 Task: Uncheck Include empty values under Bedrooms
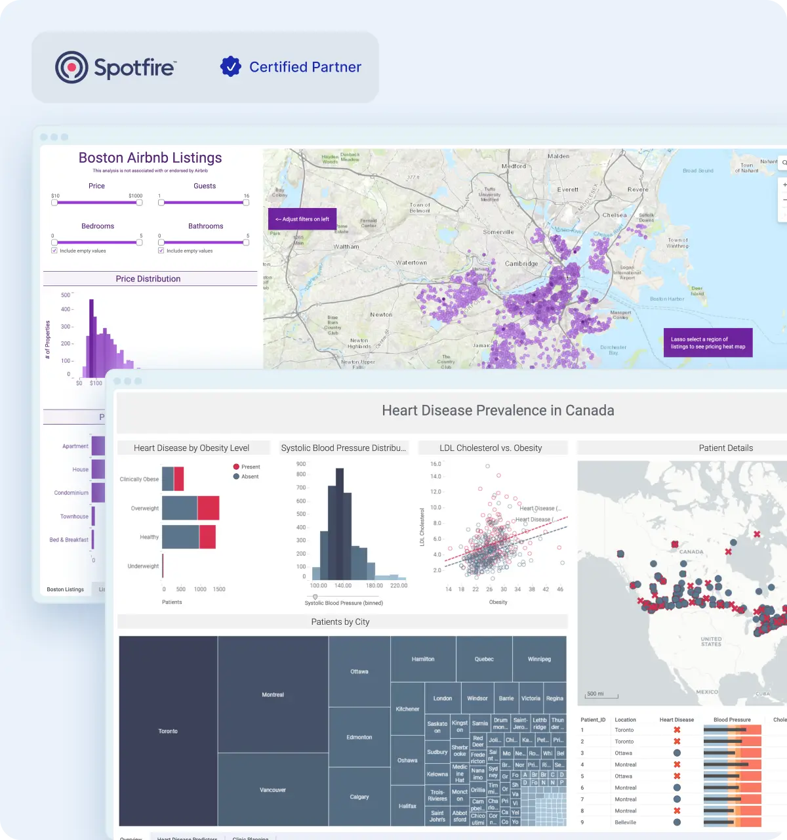[54, 251]
